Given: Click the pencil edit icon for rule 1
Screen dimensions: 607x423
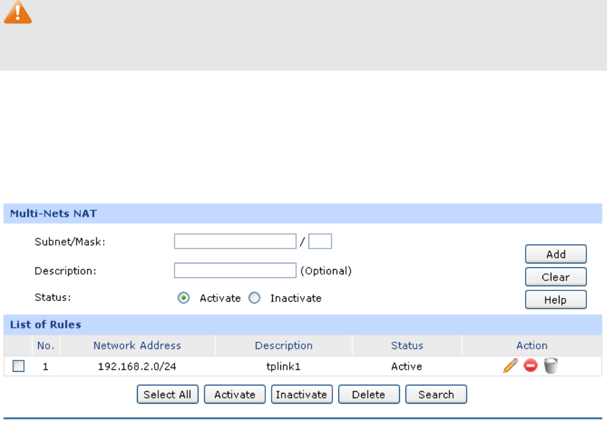Looking at the screenshot, I should tap(510, 365).
